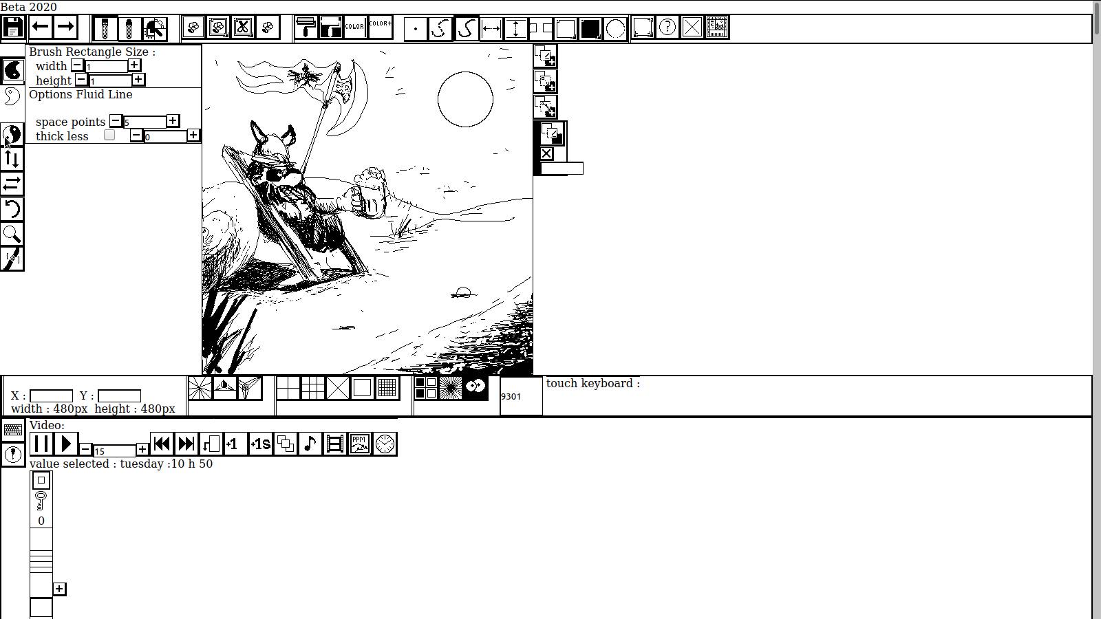Click the film strip icon

coord(335,444)
